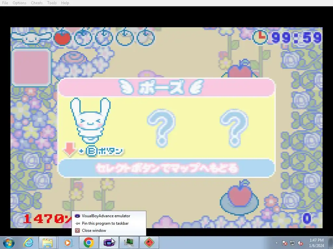Click the Action Center flag icon
The height and width of the screenshot is (249, 333).
coord(284,243)
